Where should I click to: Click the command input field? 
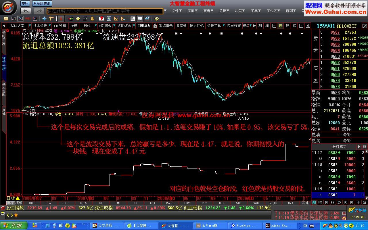(105, 11)
